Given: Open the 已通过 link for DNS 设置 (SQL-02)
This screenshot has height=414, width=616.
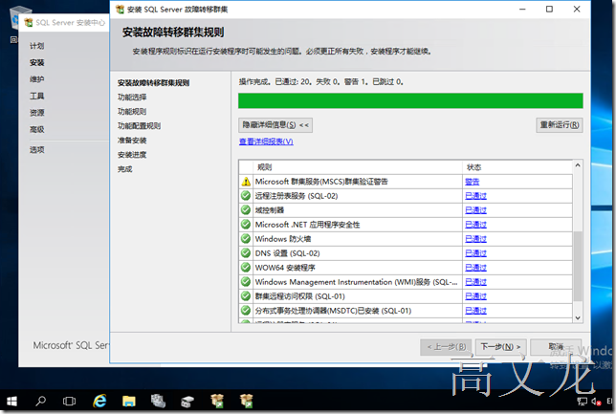Looking at the screenshot, I should [475, 253].
